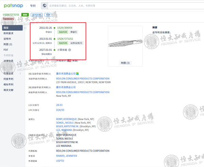Viewport: 204px width, 167px height.
Task: Open inventor REMY, VERONIQUE link
Action: (x=67, y=119)
